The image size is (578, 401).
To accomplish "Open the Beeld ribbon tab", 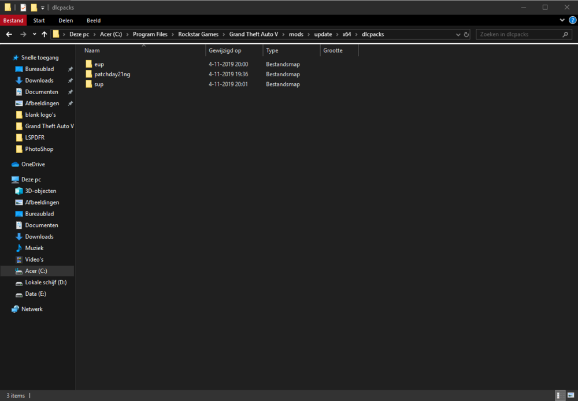I will tap(94, 21).
